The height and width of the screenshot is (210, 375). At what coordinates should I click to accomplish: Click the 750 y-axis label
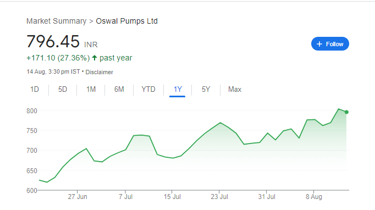[32, 131]
